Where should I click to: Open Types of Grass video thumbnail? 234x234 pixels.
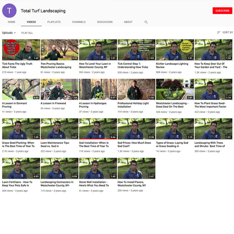coord(175,129)
